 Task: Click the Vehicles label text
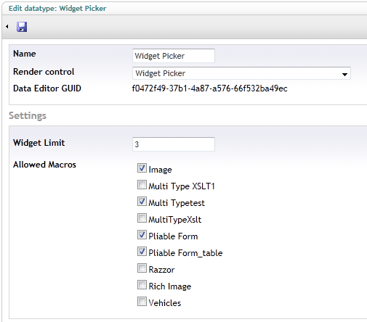click(165, 303)
